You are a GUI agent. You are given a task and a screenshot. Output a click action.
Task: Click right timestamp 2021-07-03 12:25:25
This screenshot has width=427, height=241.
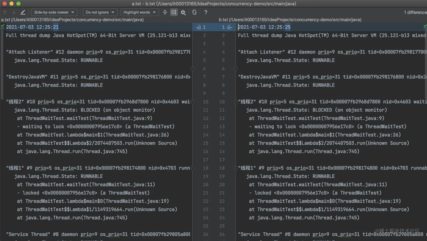[x=264, y=27]
